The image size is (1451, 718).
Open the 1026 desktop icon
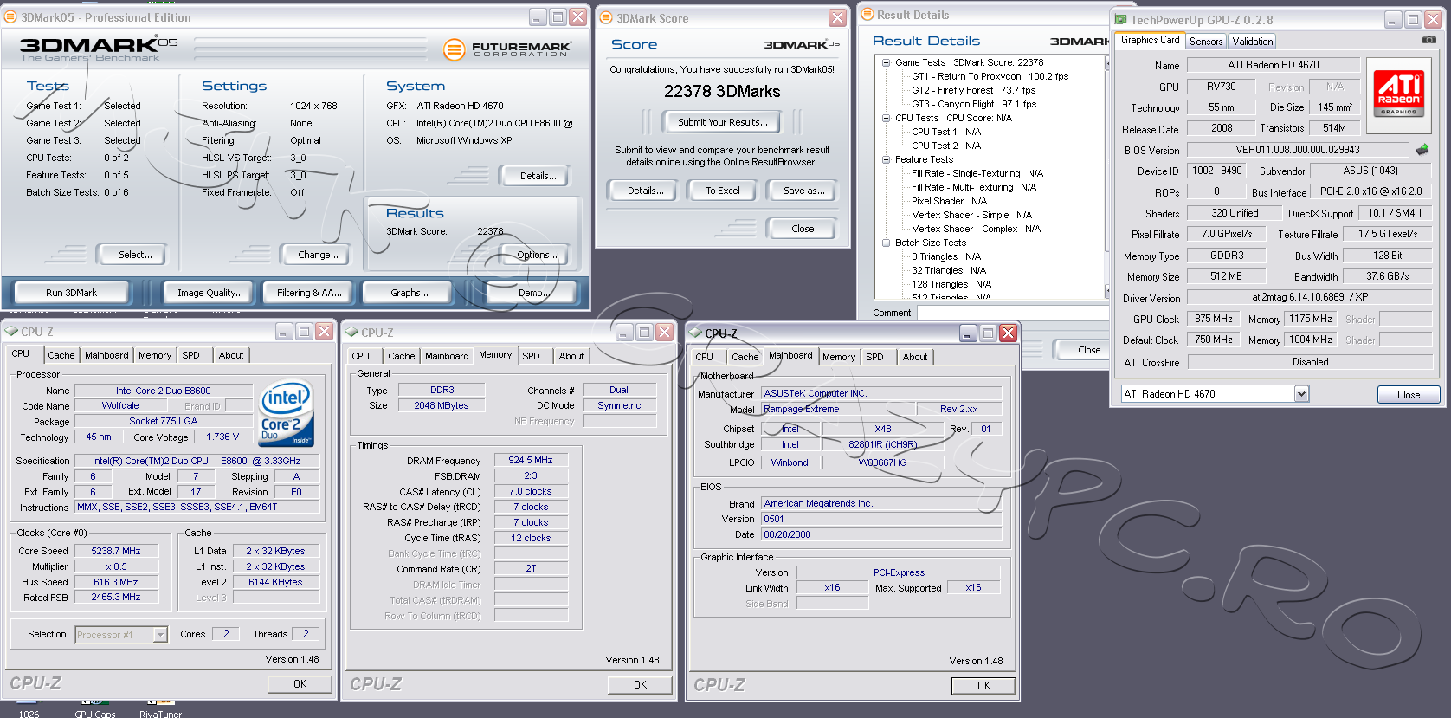click(x=29, y=708)
